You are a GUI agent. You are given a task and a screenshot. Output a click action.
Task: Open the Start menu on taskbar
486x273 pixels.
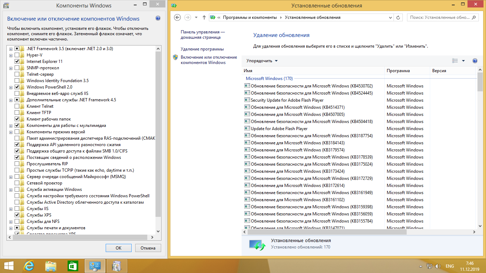[x=9, y=266]
